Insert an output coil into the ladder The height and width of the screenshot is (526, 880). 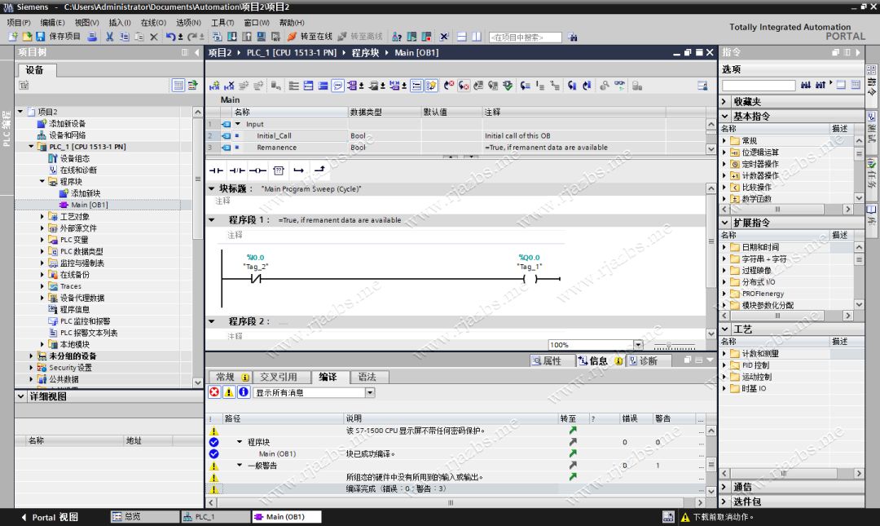pos(257,170)
